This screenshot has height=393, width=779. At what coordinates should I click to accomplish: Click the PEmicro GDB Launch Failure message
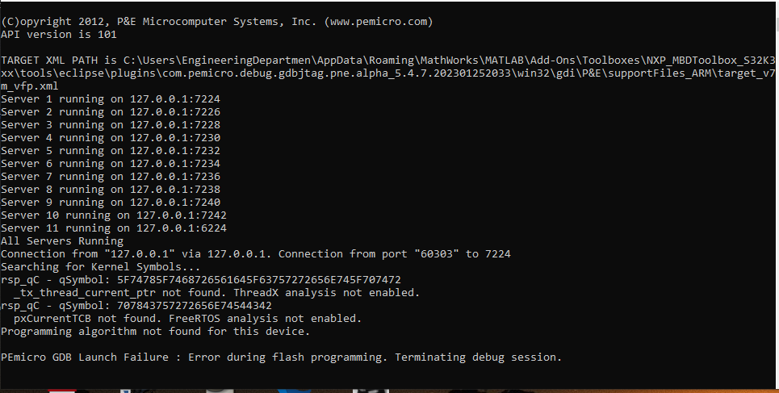click(281, 357)
